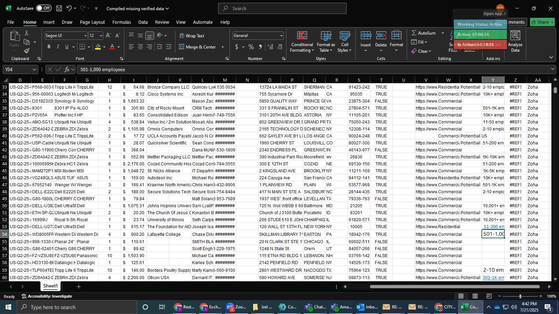The height and width of the screenshot is (314, 559).
Task: Apply Comma Style icon
Action: coord(260,47)
